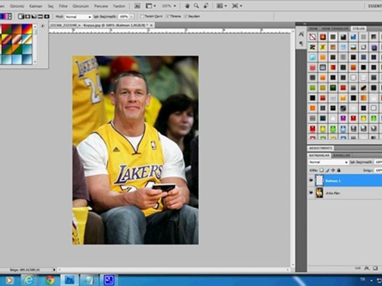This screenshot has width=382, height=286.
Task: Pick the red-green top-left gradient swatch
Action: coord(6,29)
